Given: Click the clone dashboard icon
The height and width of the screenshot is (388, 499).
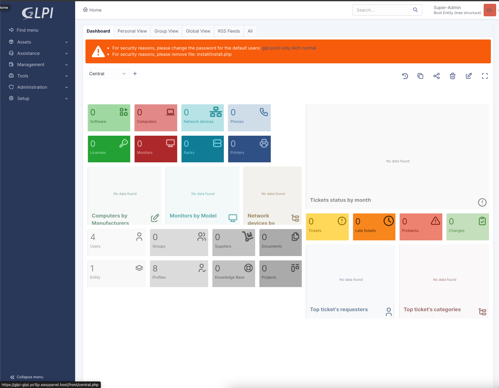Looking at the screenshot, I should [x=420, y=76].
